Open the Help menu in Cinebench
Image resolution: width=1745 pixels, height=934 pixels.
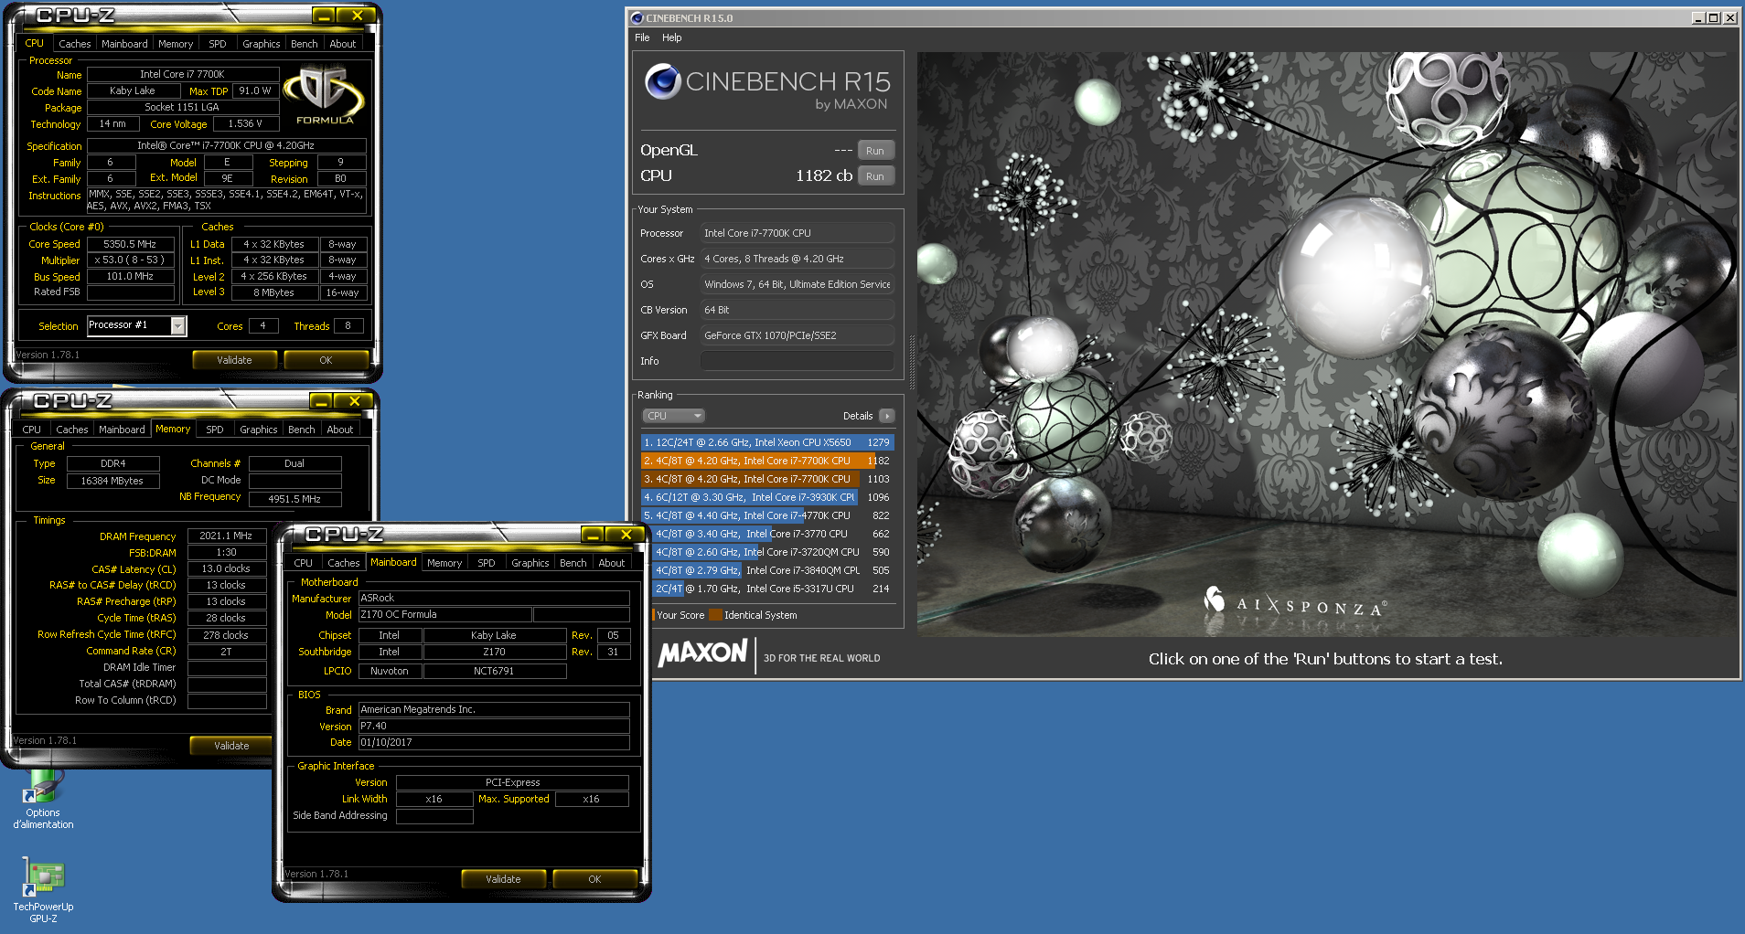coord(672,37)
